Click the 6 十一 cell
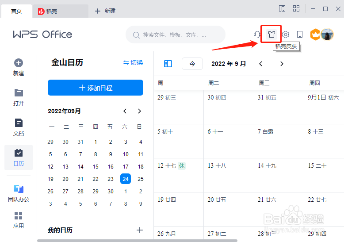The width and height of the screenshot is (344, 242). tap(229, 141)
